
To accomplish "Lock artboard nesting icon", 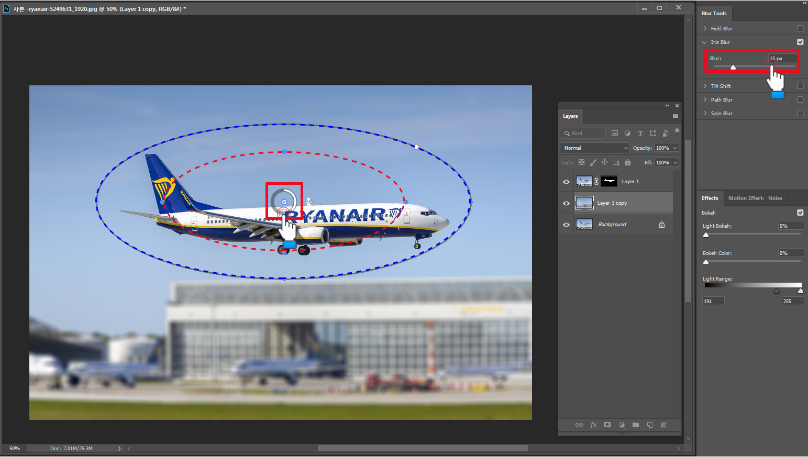I will point(616,162).
